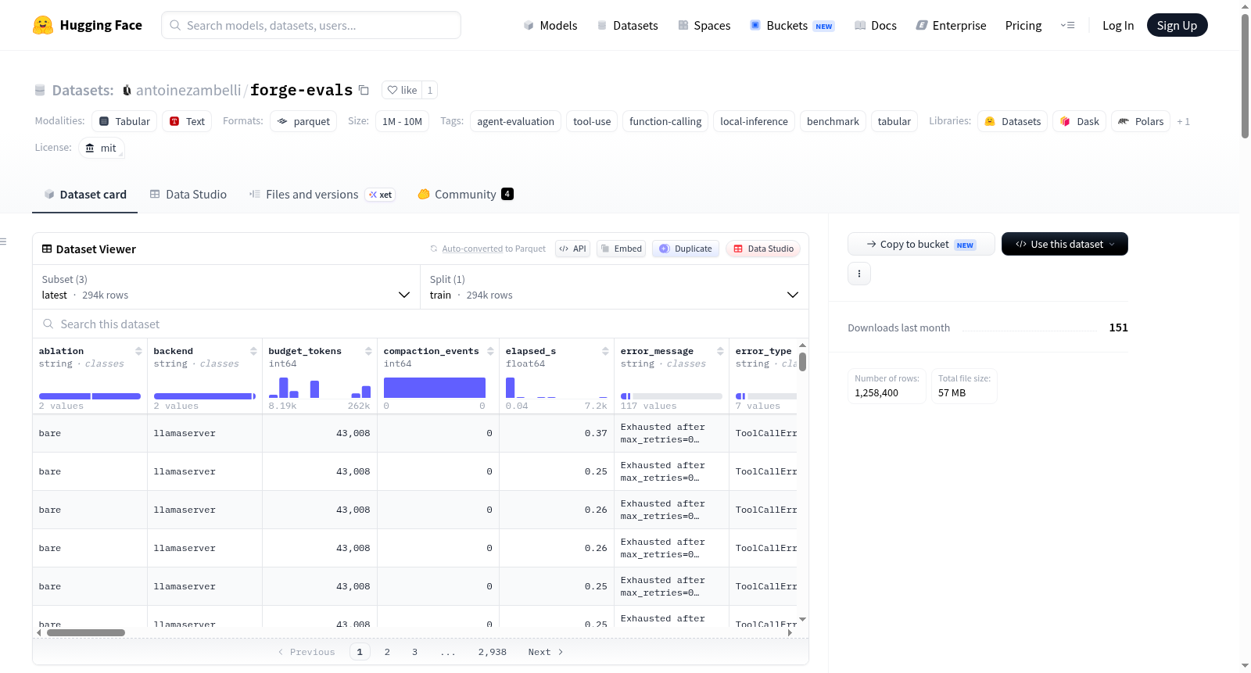Click the search magnifier in dataset search
The width and height of the screenshot is (1251, 673).
pyautogui.click(x=48, y=324)
